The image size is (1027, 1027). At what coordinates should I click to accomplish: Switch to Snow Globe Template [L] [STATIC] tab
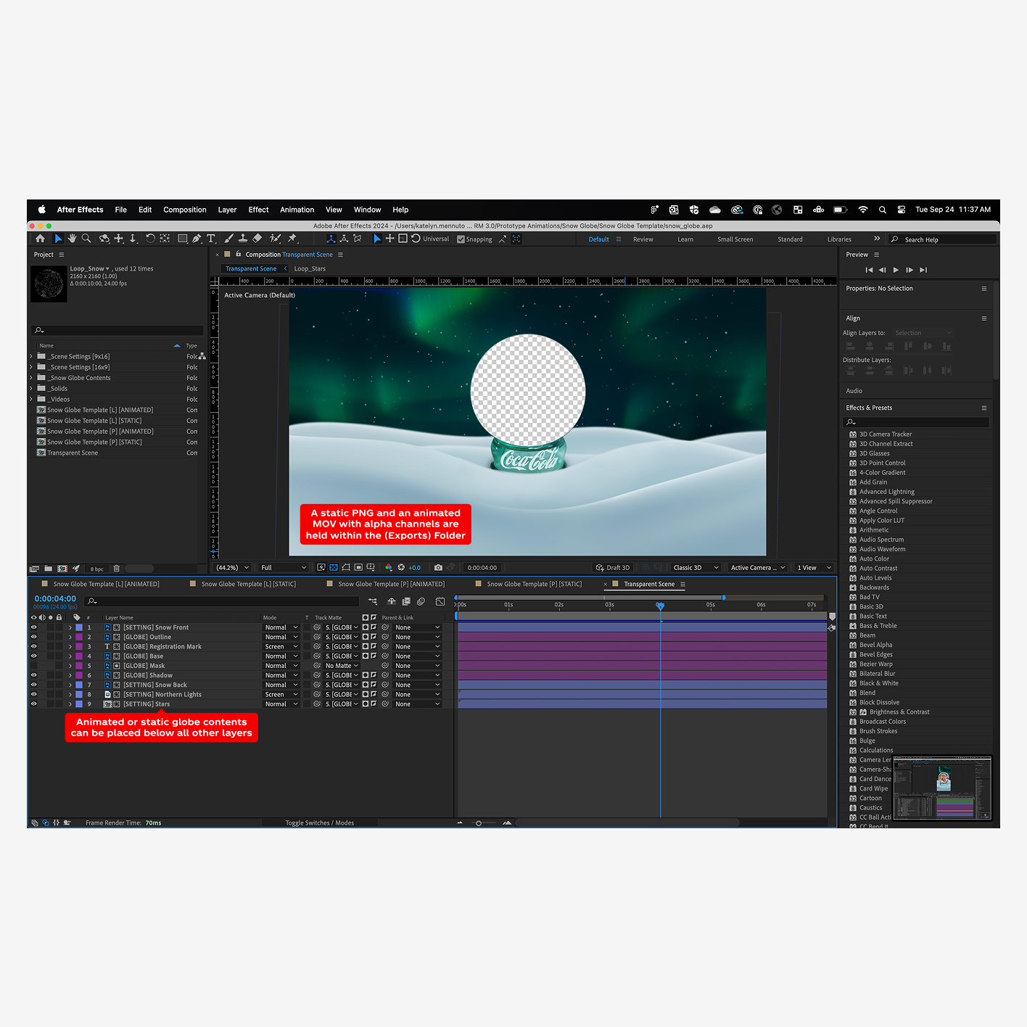point(249,584)
